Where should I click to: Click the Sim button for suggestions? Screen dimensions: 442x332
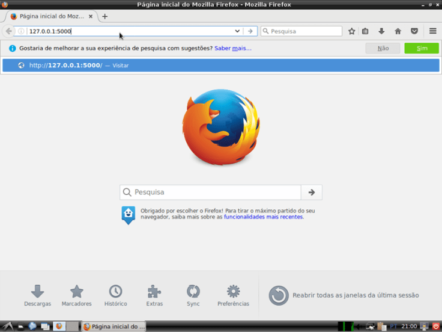pos(422,48)
